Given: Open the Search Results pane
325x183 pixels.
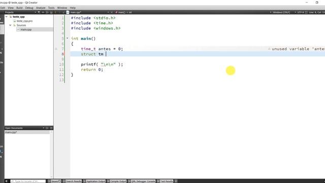Looking at the screenshot, I should (x=72, y=181).
